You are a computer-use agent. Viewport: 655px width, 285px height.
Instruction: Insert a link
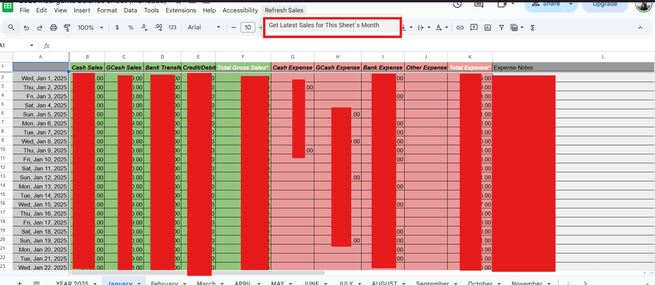coord(460,27)
